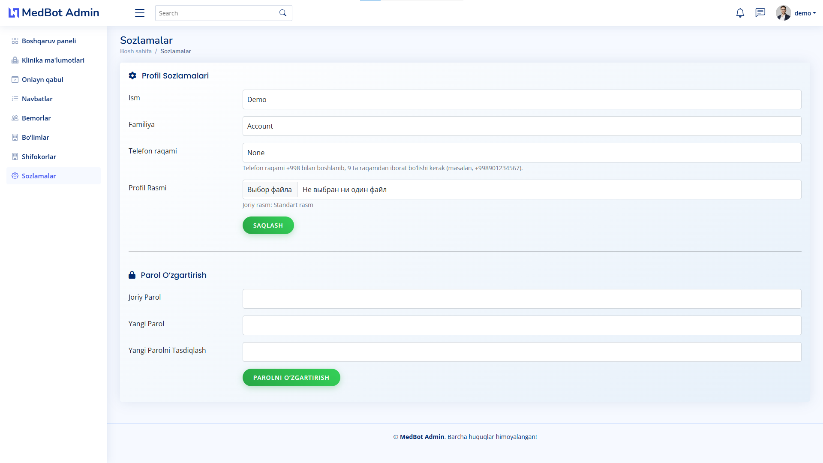Click the MedBot Admin logo
This screenshot has width=823, height=463.
tap(54, 13)
